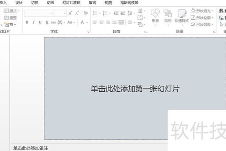Open line spacing options
The height and width of the screenshot is (151, 226).
(131, 13)
